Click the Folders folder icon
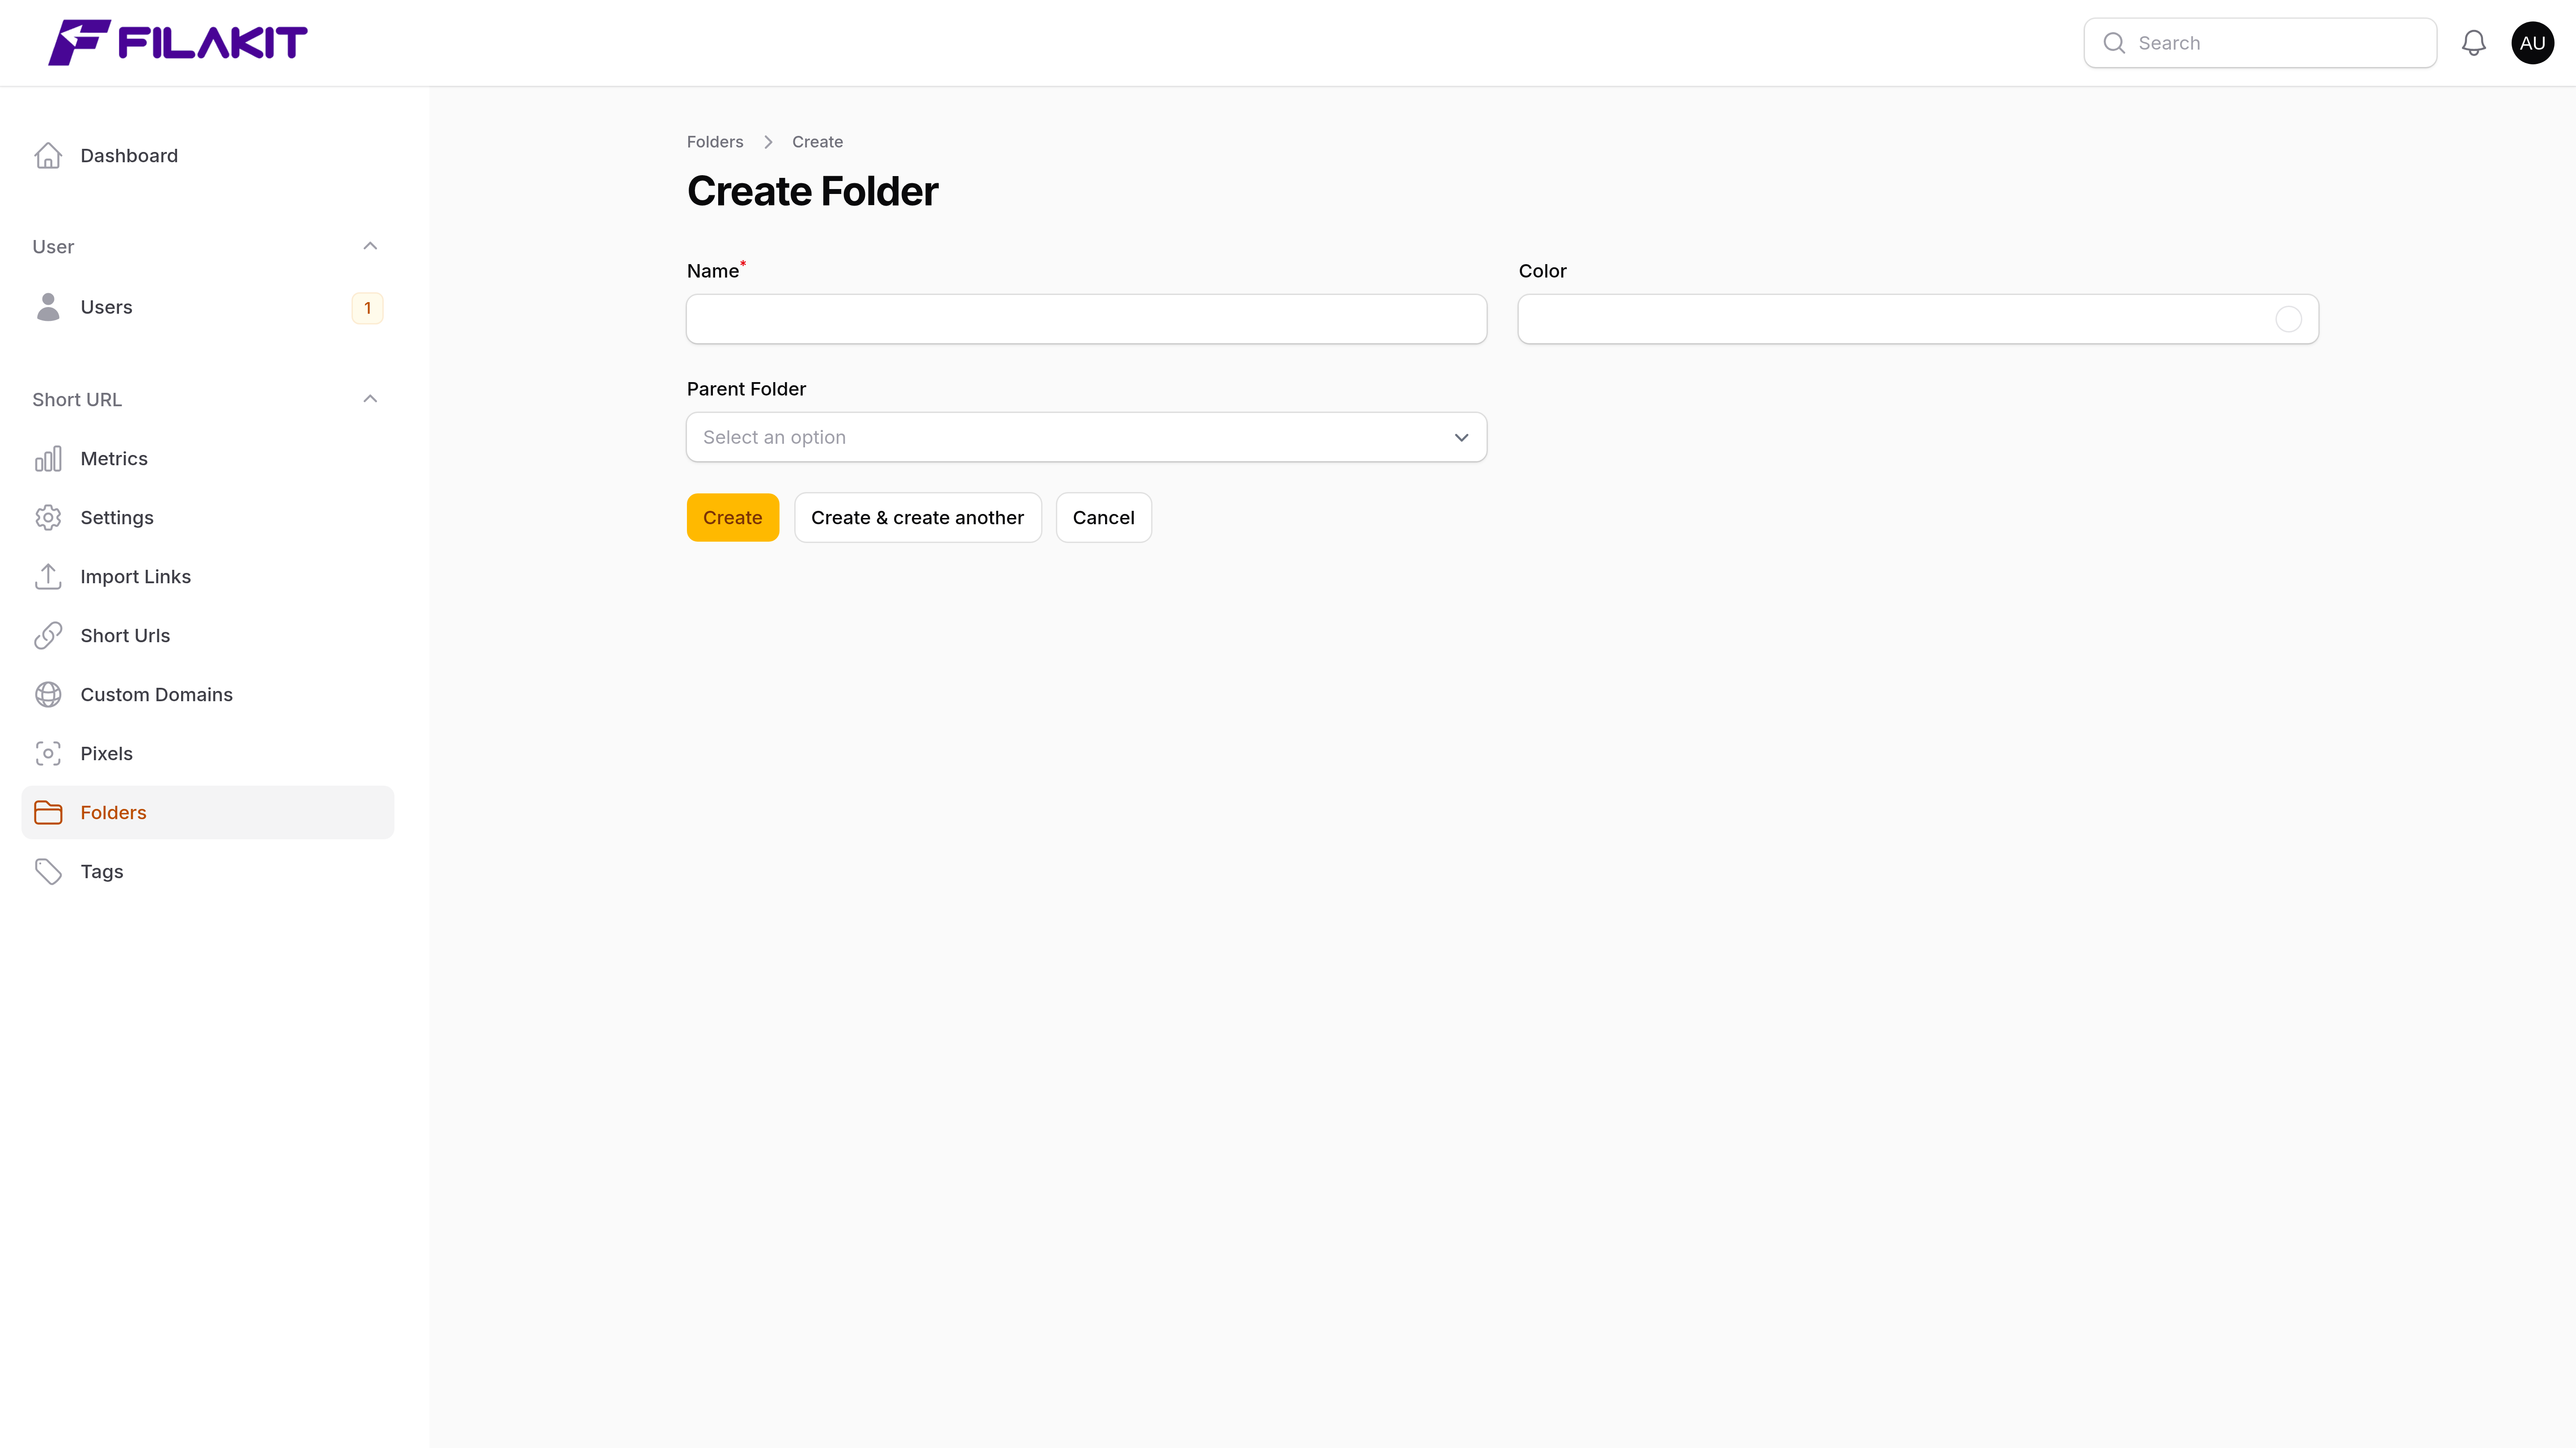Screen dimensions: 2576x1448 coord(48,812)
